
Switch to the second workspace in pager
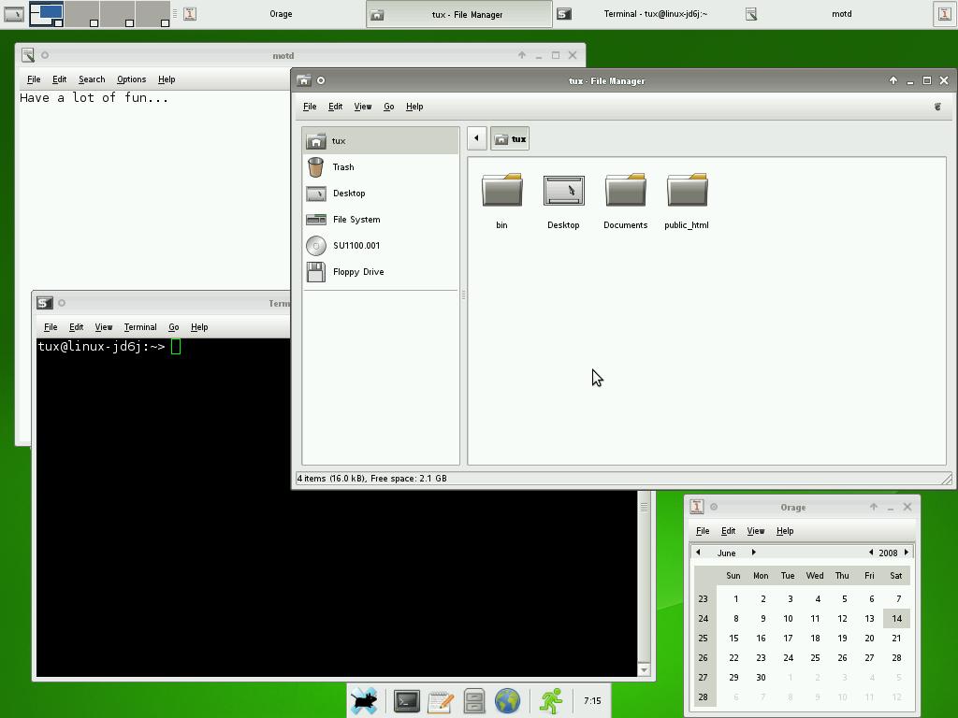click(81, 14)
